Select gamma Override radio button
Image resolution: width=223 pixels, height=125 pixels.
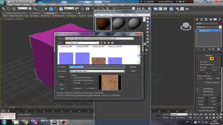click(72, 83)
